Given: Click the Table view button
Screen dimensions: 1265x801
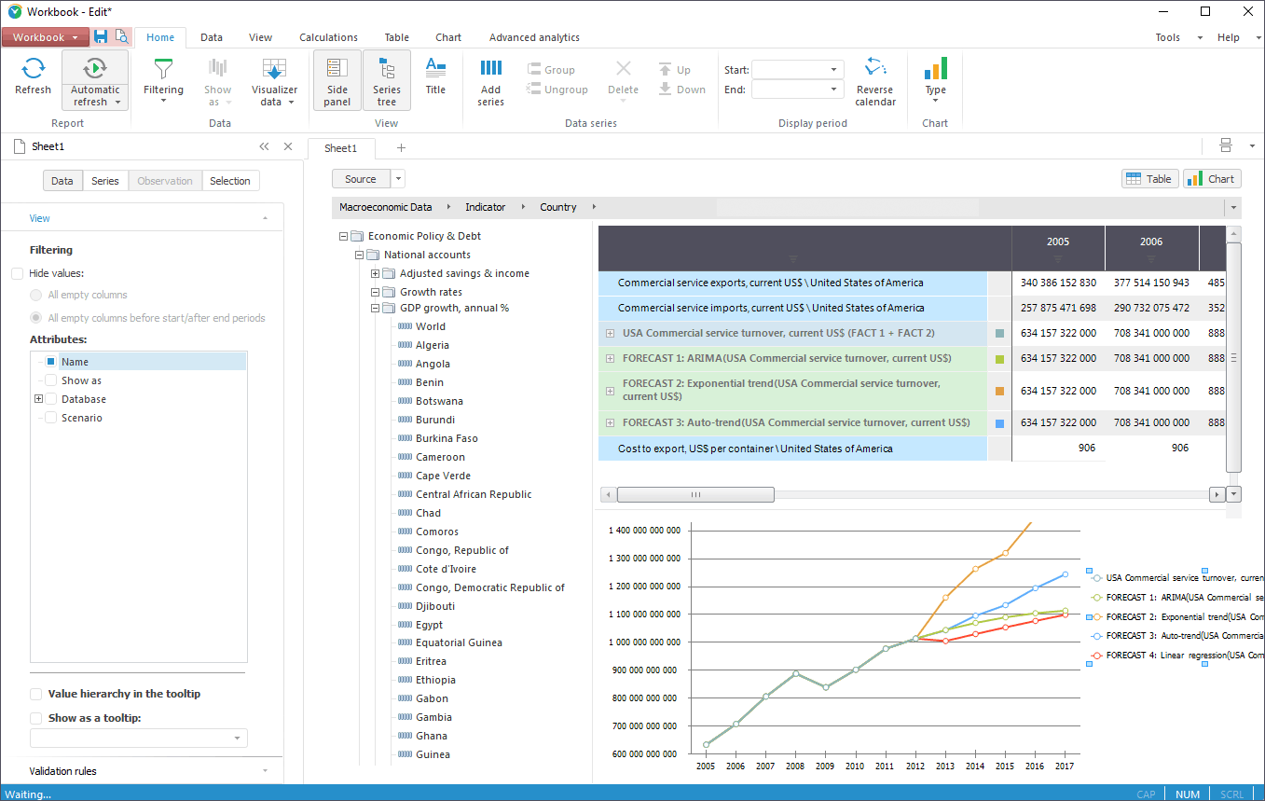Looking at the screenshot, I should click(1149, 179).
